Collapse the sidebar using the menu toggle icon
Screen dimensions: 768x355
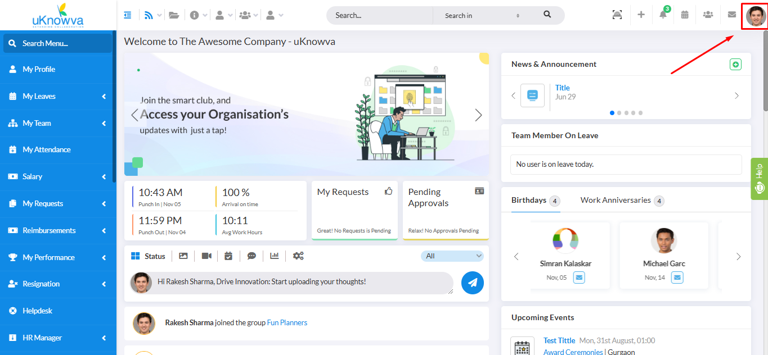coord(128,15)
